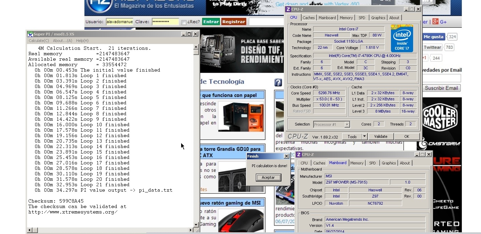
Task: Open the Tools dropdown arrow in CPU-Z
Action: pyautogui.click(x=364, y=136)
